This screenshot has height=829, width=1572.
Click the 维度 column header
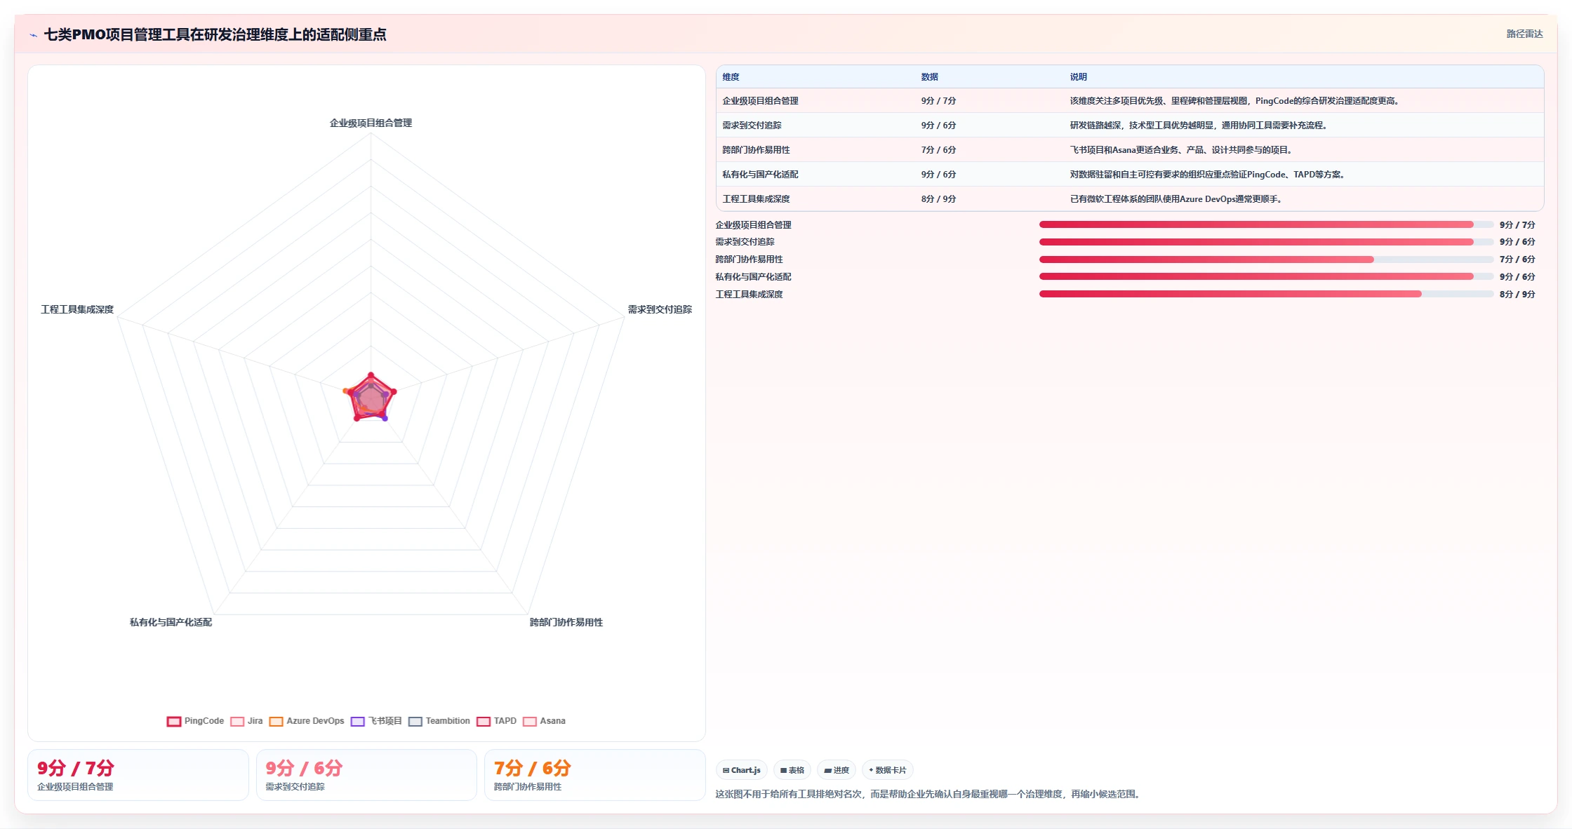[731, 77]
